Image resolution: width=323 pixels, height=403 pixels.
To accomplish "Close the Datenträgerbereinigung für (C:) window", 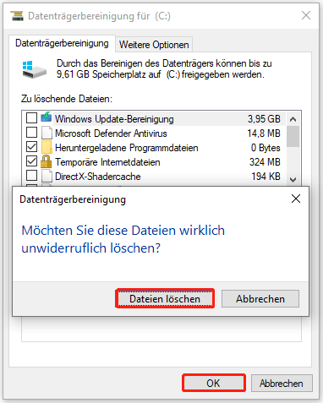I will click(306, 15).
